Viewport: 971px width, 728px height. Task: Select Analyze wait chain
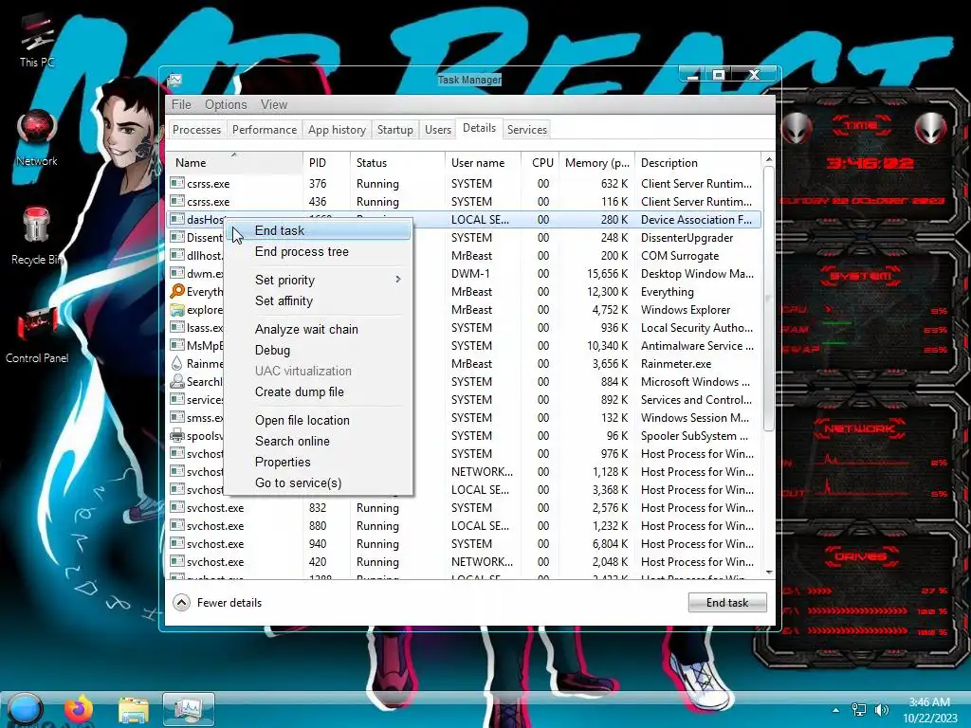tap(318, 329)
